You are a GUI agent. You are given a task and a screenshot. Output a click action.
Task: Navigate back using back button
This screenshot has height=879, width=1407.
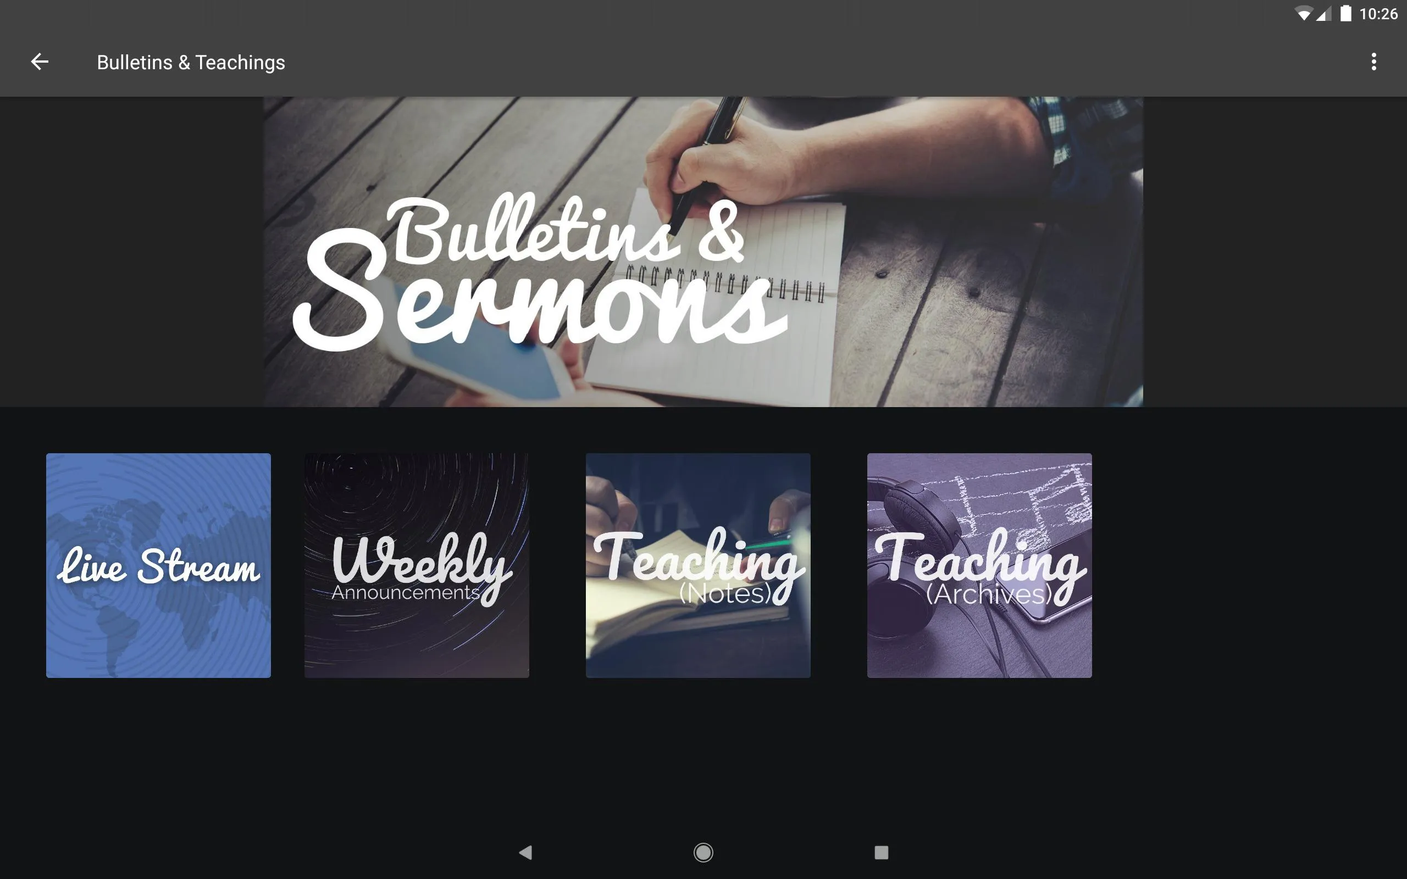click(x=38, y=63)
